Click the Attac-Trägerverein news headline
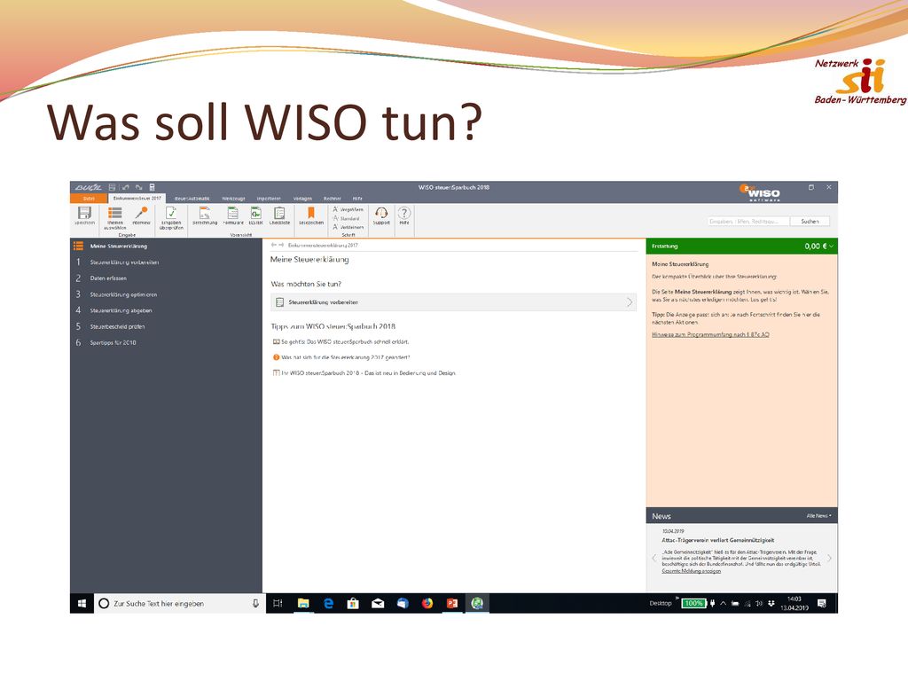This screenshot has height=681, width=908. click(717, 540)
